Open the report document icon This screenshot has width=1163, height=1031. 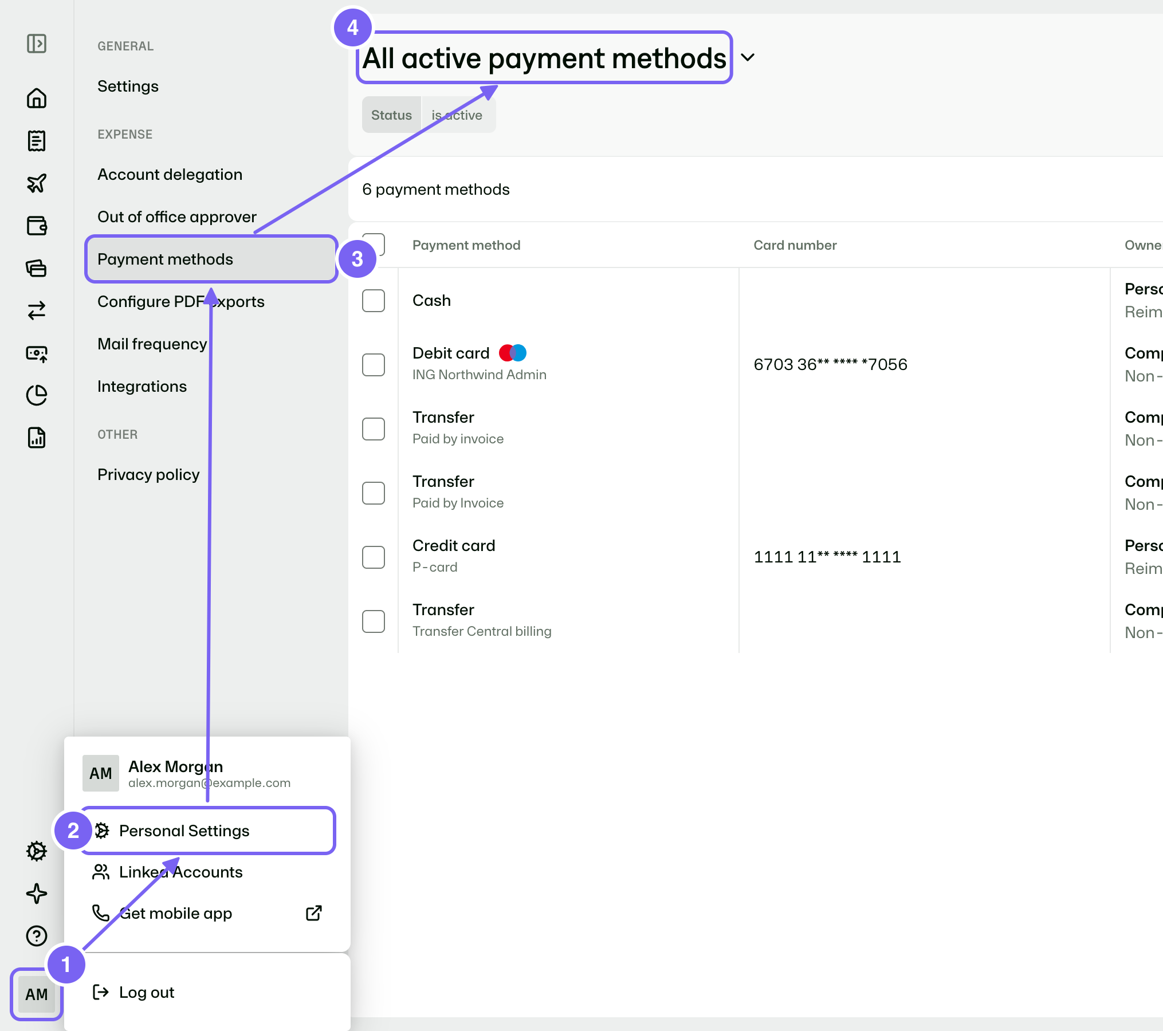pyautogui.click(x=37, y=438)
